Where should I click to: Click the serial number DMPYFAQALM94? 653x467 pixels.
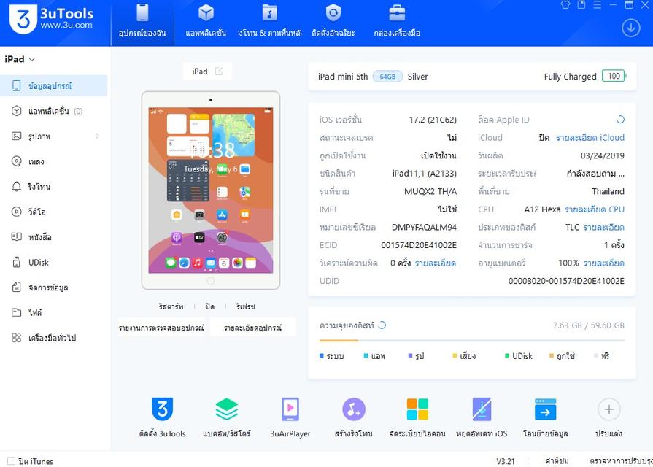[x=424, y=227]
